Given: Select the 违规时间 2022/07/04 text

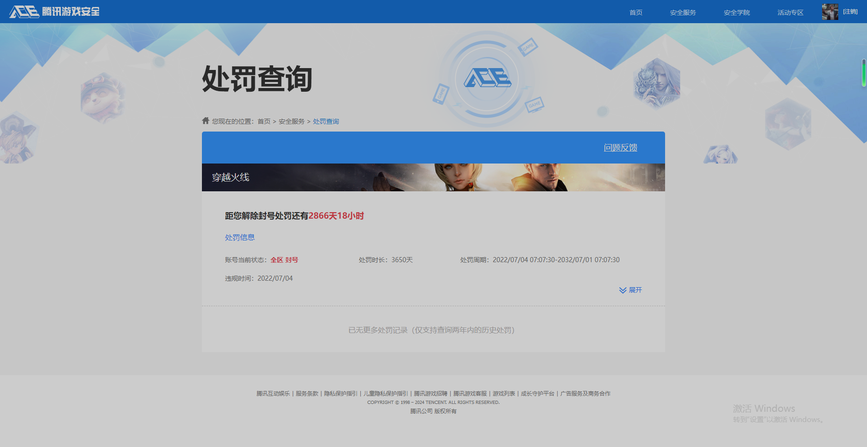Looking at the screenshot, I should click(x=258, y=278).
